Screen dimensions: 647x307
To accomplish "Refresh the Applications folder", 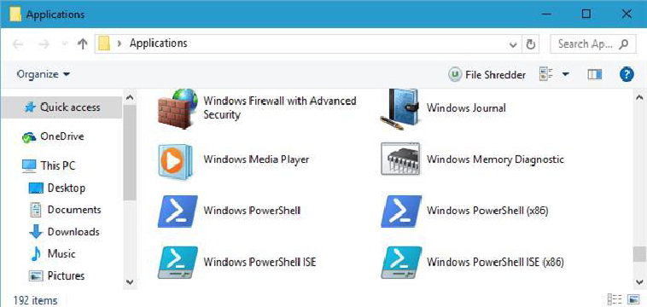I will 531,44.
